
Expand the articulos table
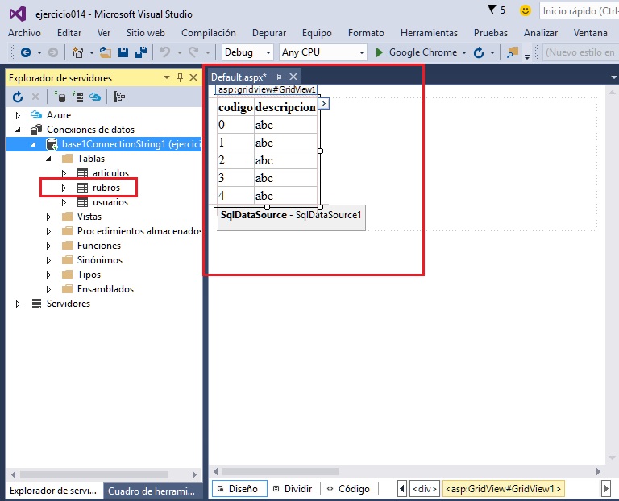(x=64, y=173)
